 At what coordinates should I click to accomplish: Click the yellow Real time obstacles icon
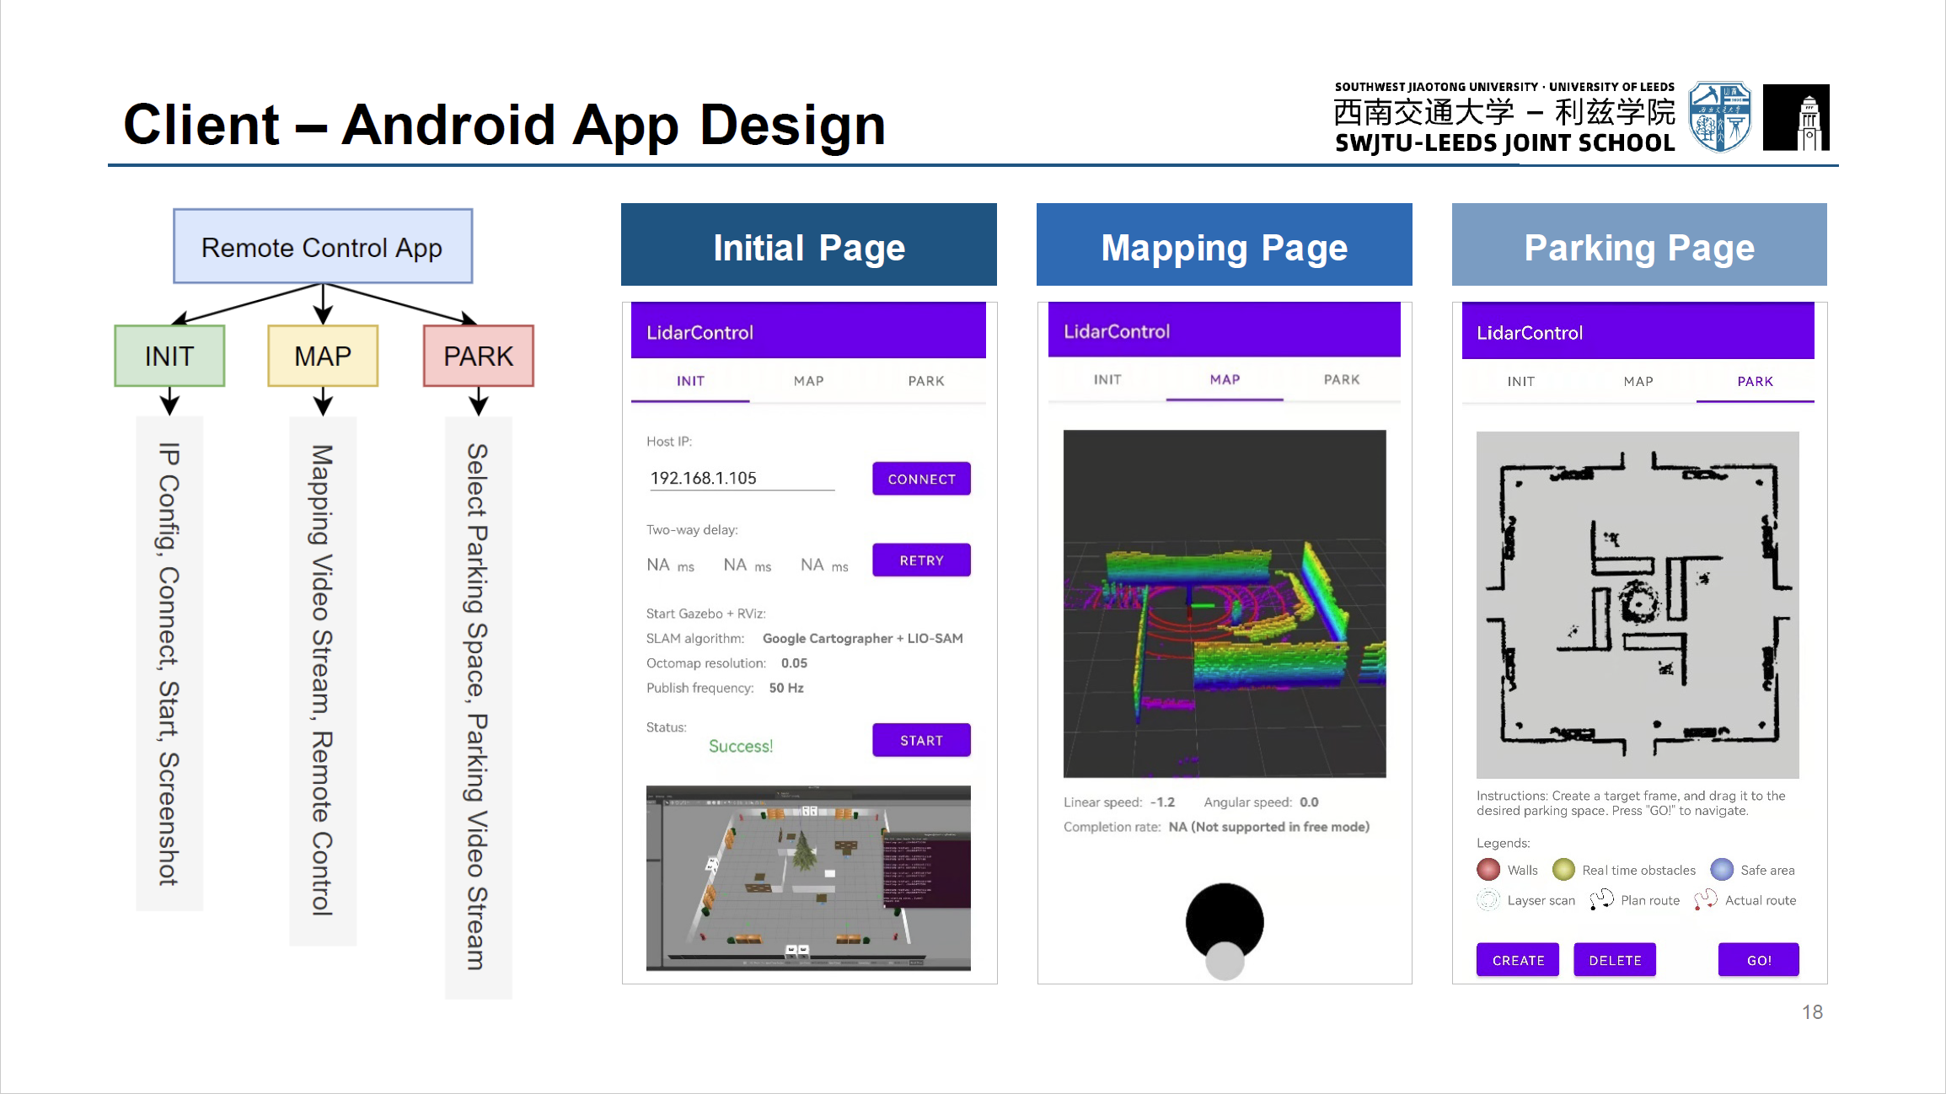(1563, 870)
